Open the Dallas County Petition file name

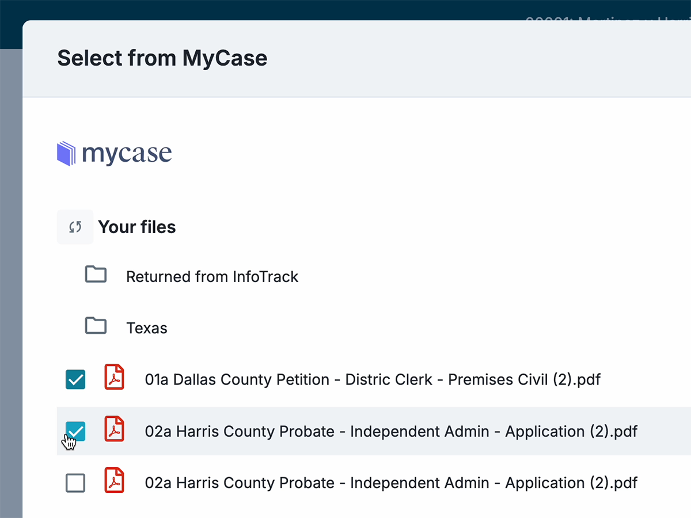coord(372,379)
